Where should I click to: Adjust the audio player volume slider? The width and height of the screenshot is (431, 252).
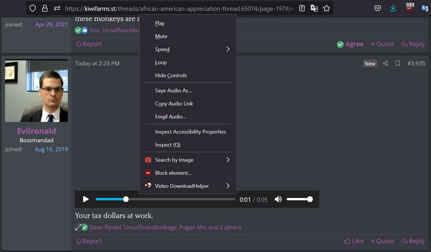click(x=299, y=199)
